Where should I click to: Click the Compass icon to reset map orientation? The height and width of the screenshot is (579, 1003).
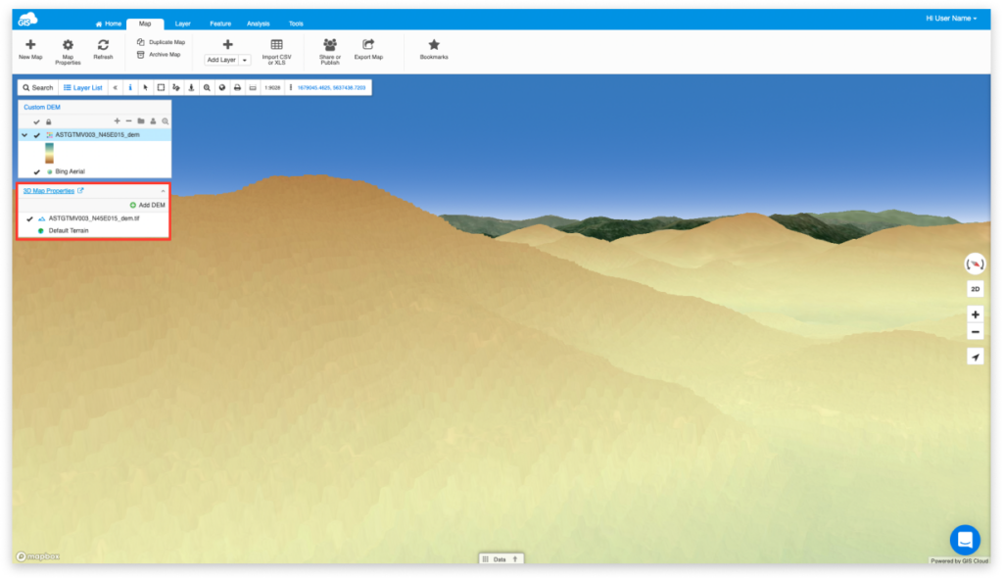976,265
